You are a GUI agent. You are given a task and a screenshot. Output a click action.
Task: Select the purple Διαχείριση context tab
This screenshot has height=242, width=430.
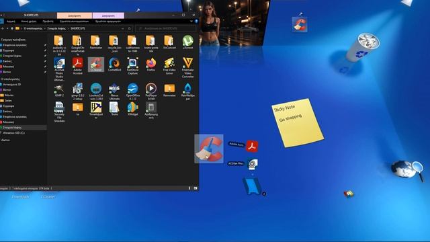(x=108, y=15)
